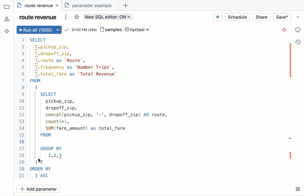Viewport: 304px width, 196px height.
Task: Click the Add parameter field
Action: point(38,189)
